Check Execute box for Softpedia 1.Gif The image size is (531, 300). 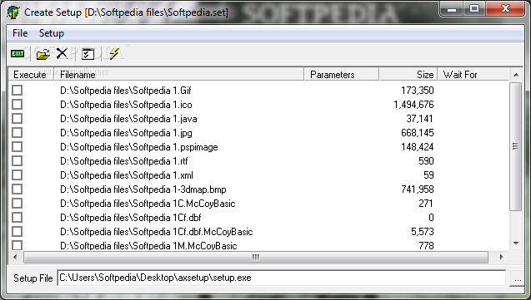pyautogui.click(x=18, y=91)
